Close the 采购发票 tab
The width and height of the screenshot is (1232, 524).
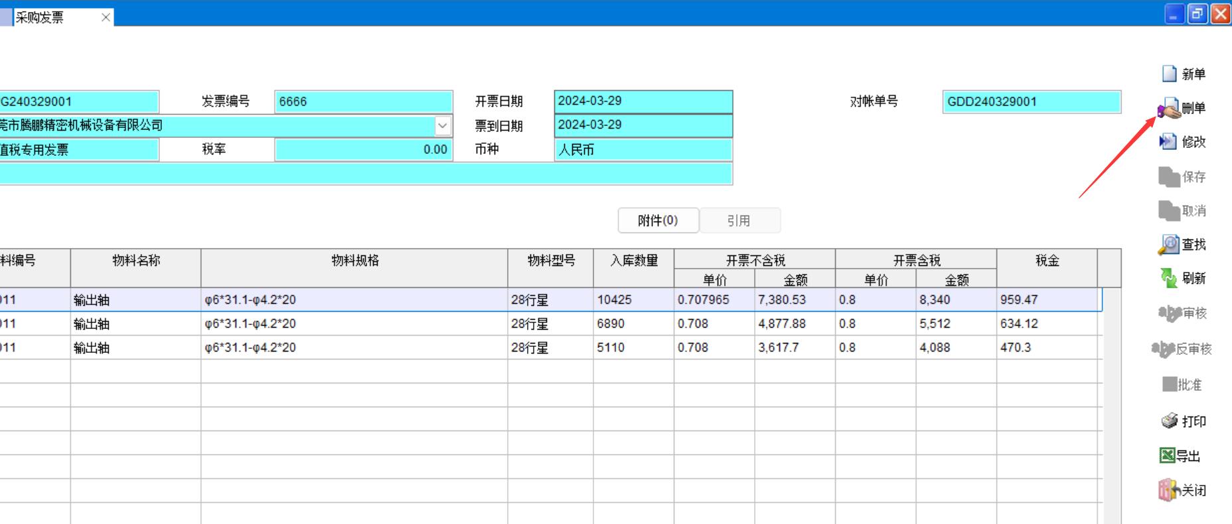pyautogui.click(x=106, y=17)
